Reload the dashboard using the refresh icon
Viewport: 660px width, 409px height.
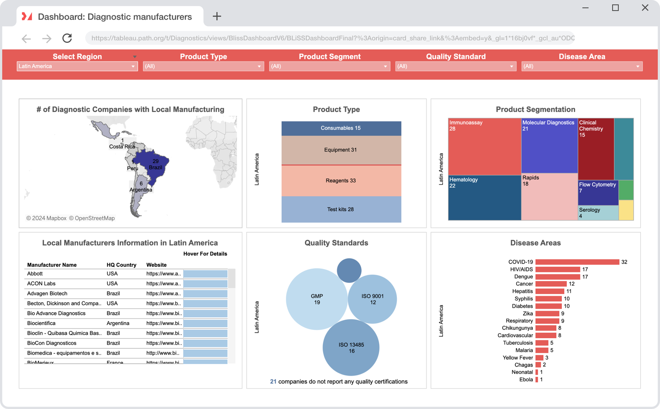coord(67,38)
